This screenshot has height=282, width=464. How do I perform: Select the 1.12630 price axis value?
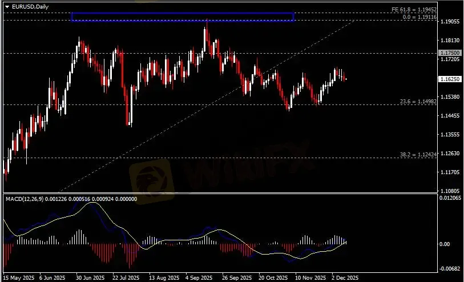tap(450, 154)
